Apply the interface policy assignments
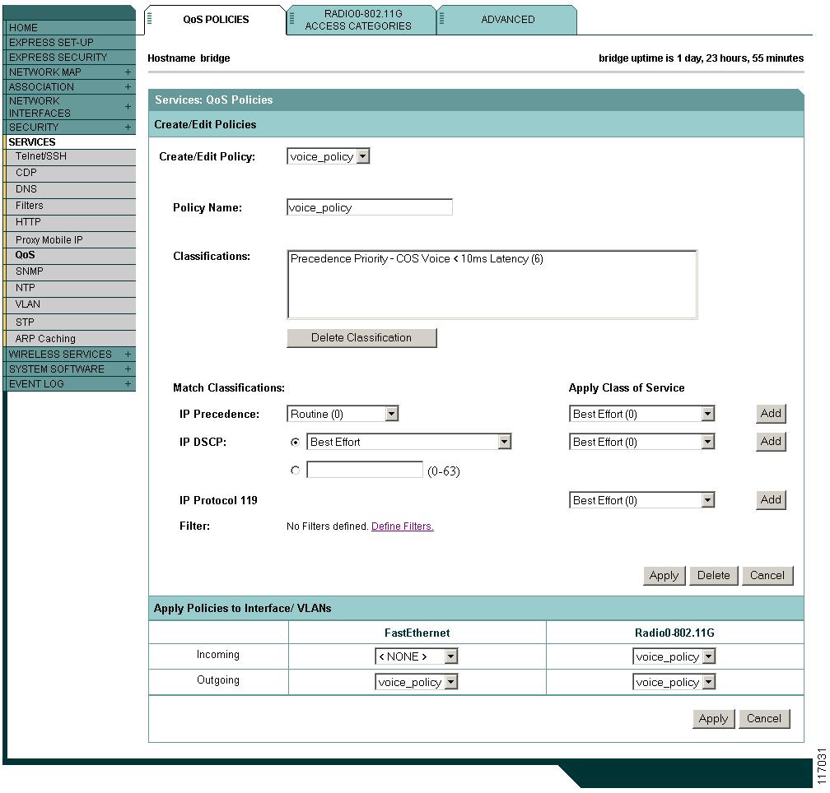 [714, 718]
